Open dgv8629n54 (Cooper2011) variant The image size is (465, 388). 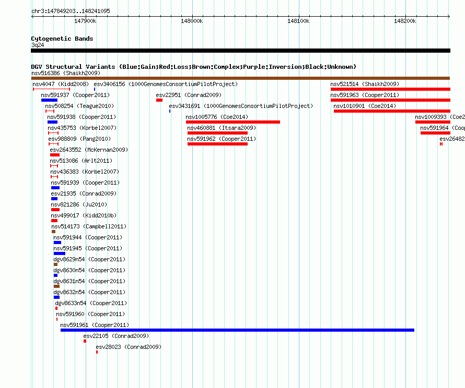(89, 259)
